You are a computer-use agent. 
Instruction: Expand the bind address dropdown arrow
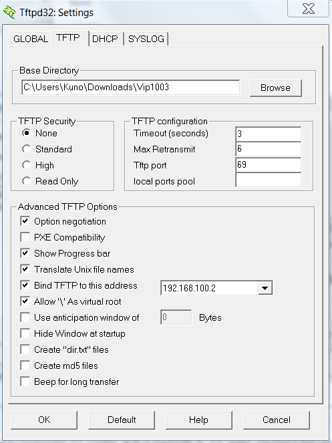coord(265,288)
